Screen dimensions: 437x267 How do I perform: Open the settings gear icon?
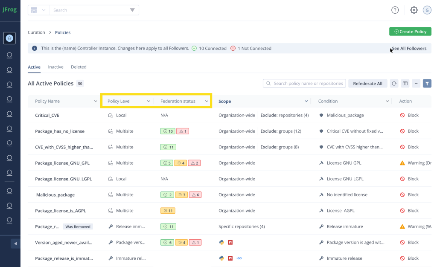click(x=414, y=10)
